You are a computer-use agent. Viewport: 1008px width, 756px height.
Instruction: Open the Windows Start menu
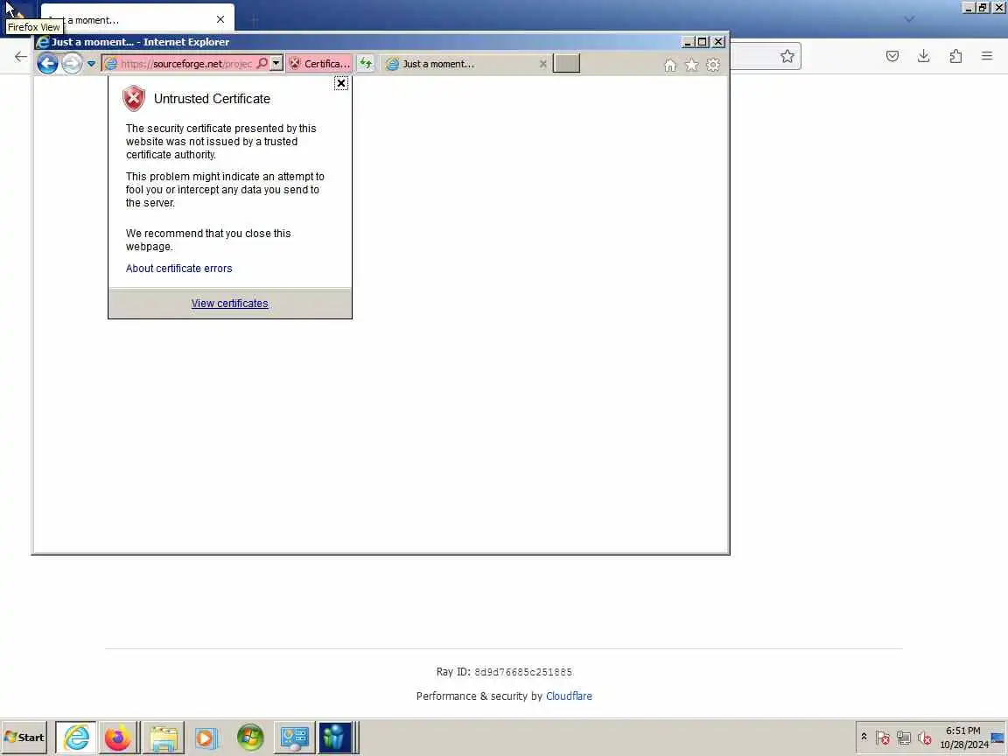(24, 738)
